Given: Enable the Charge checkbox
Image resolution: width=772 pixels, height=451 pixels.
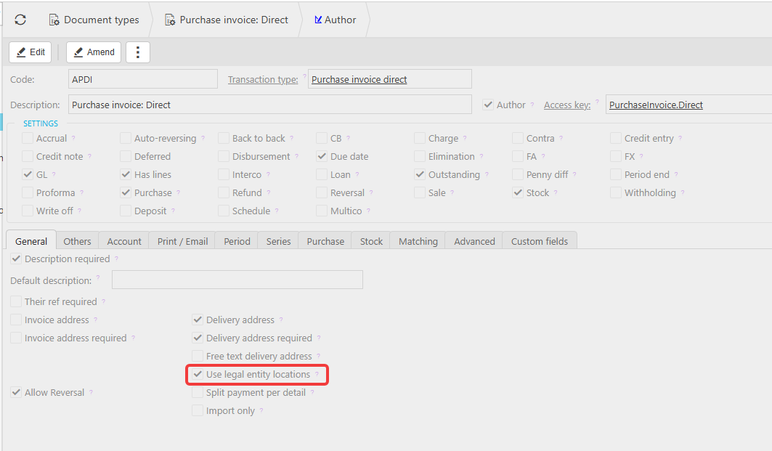Looking at the screenshot, I should pos(420,139).
